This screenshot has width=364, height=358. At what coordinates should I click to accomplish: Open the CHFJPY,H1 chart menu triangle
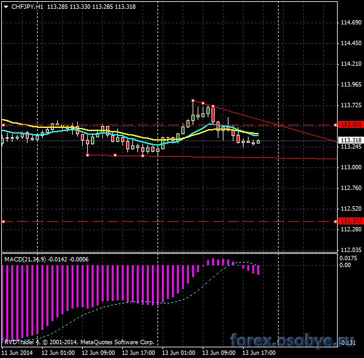coord(6,7)
